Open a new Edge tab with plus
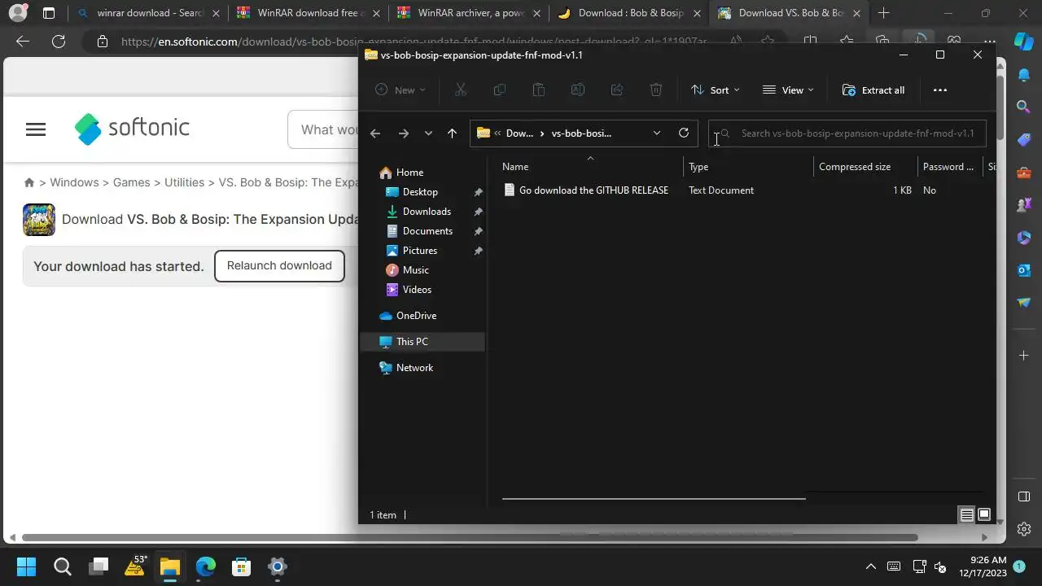Screen dimensions: 1042x586 pos(883,13)
